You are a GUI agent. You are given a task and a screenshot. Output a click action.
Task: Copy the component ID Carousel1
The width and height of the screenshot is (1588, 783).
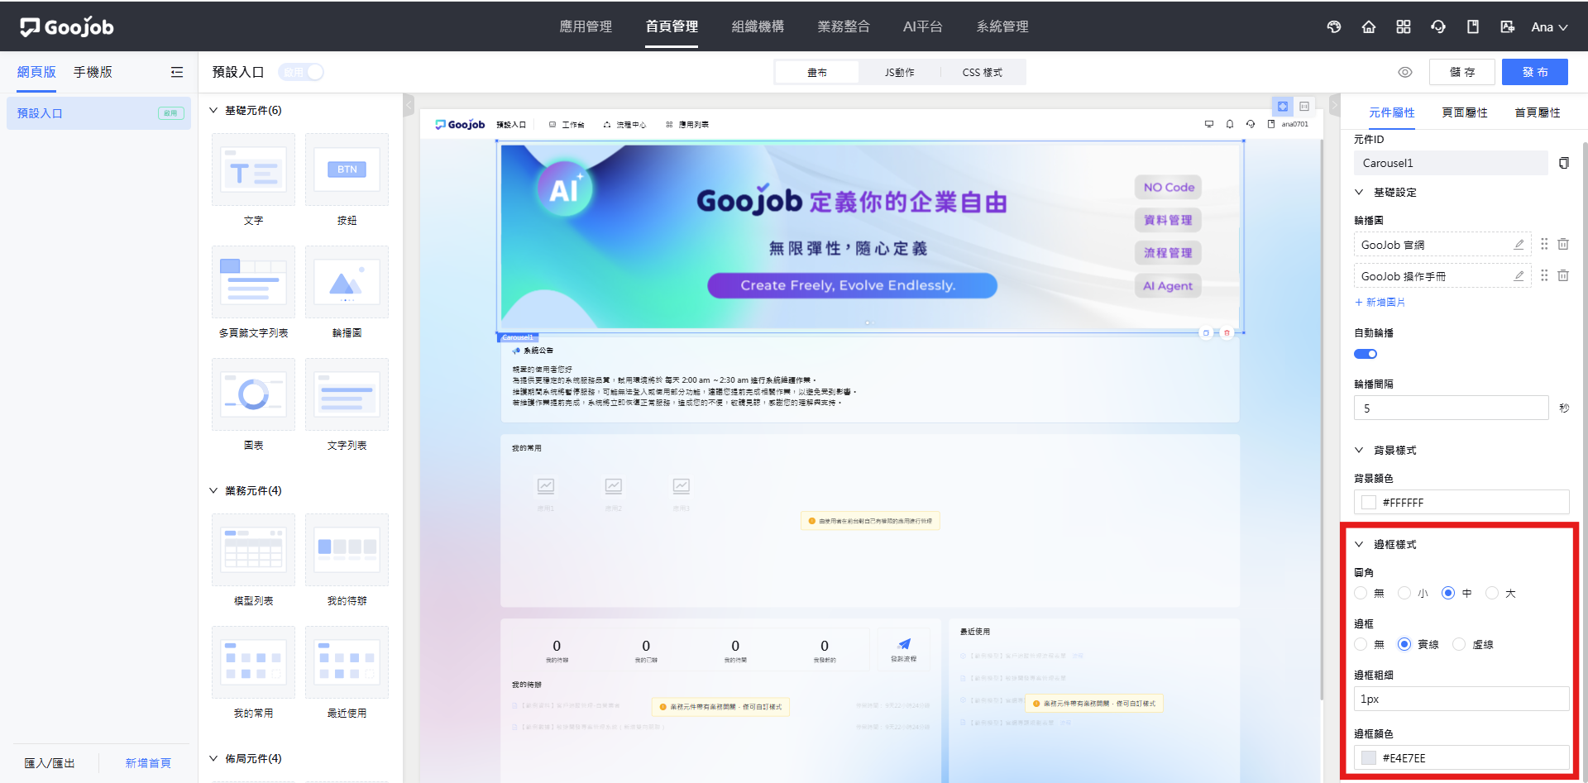1564,163
